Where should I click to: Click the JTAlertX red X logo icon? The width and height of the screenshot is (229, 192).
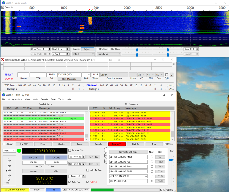[3, 60]
